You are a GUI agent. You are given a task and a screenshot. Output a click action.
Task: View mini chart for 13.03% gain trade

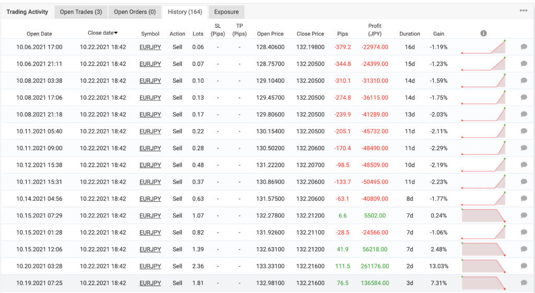[x=483, y=265]
